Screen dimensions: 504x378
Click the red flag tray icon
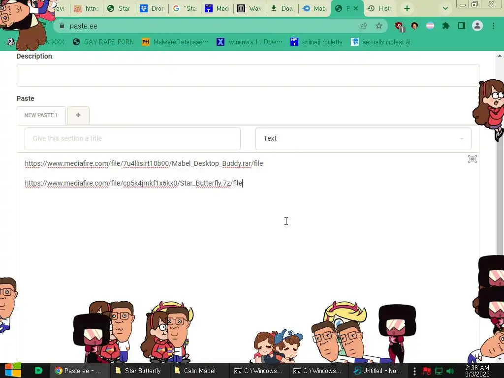(427, 371)
